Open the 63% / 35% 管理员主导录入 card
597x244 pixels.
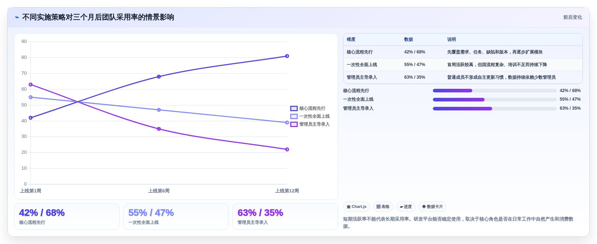click(285, 217)
